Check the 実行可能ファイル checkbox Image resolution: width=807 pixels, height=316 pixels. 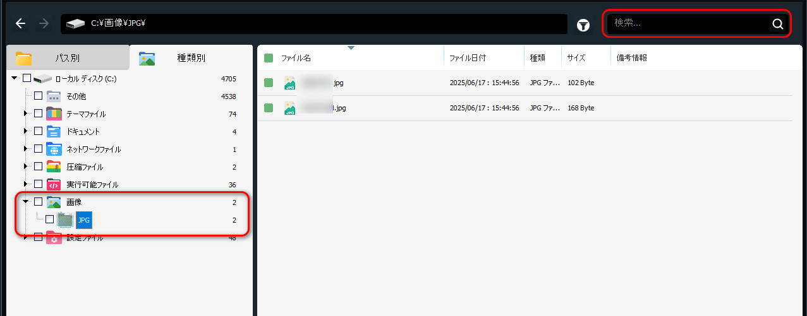click(38, 184)
